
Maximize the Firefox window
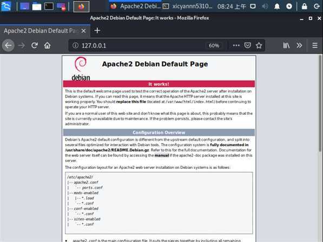coord(311,18)
